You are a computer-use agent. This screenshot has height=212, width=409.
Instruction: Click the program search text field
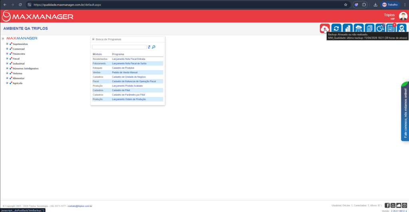(119, 47)
